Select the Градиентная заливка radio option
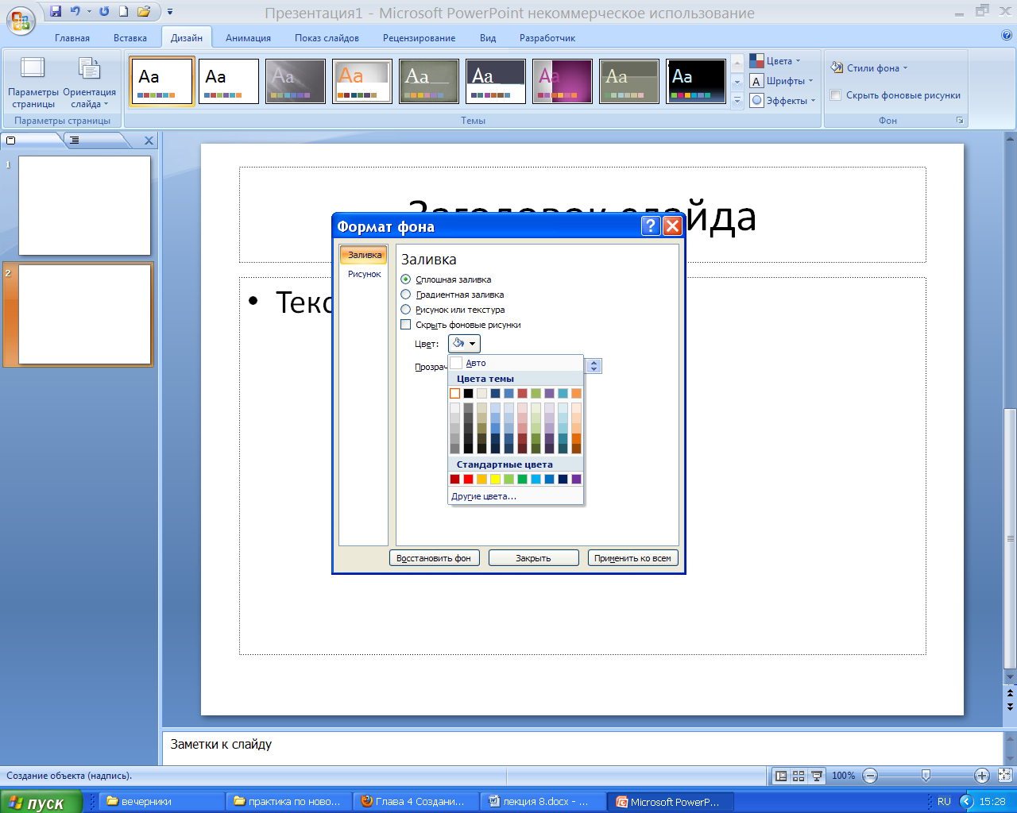The height and width of the screenshot is (813, 1017). coord(452,295)
